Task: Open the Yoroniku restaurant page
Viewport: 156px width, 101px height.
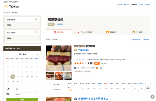Action: (83, 50)
